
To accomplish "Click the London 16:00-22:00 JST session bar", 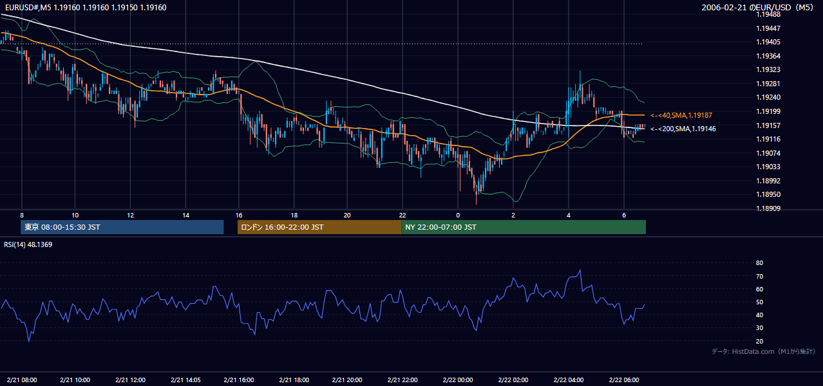I will click(x=319, y=227).
